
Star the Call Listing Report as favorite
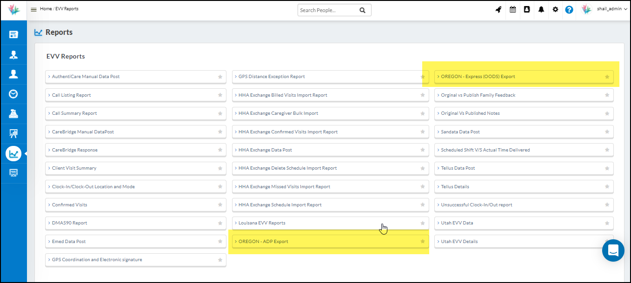point(220,95)
